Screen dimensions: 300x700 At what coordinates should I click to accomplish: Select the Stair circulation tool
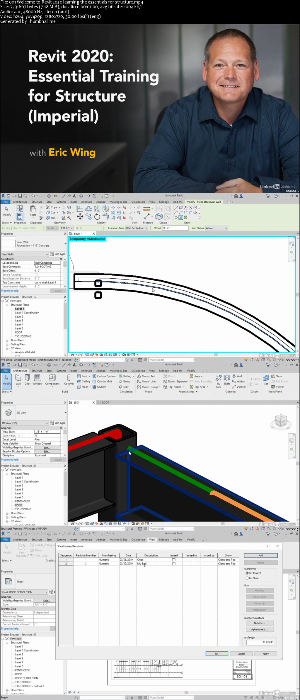124,387
